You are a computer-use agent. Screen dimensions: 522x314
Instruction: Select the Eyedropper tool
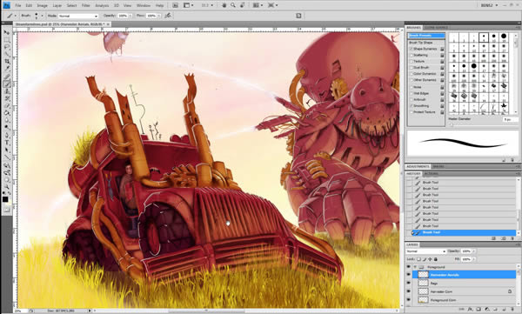click(x=6, y=69)
